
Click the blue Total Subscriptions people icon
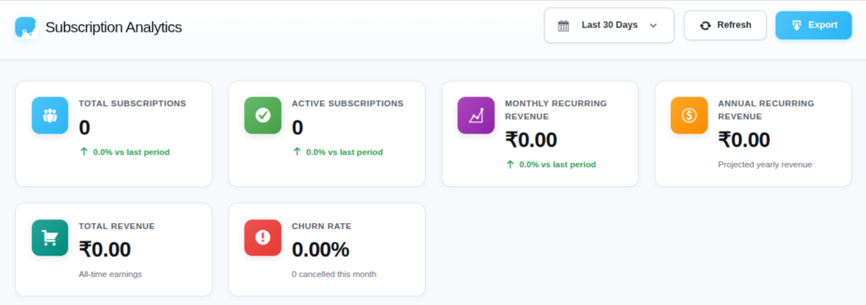coord(49,115)
